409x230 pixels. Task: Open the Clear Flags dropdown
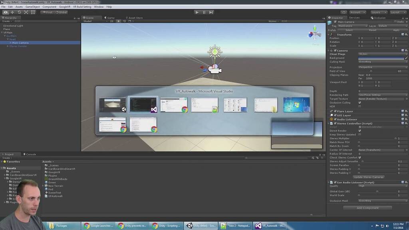[382, 54]
